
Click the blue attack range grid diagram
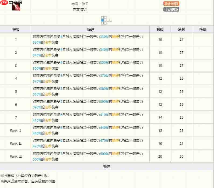pyautogui.click(x=106, y=20)
